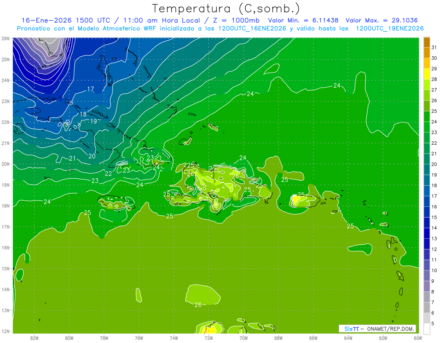Click the legend scale value "15"
This screenshot has width=444, height=343.
[x=434, y=217]
